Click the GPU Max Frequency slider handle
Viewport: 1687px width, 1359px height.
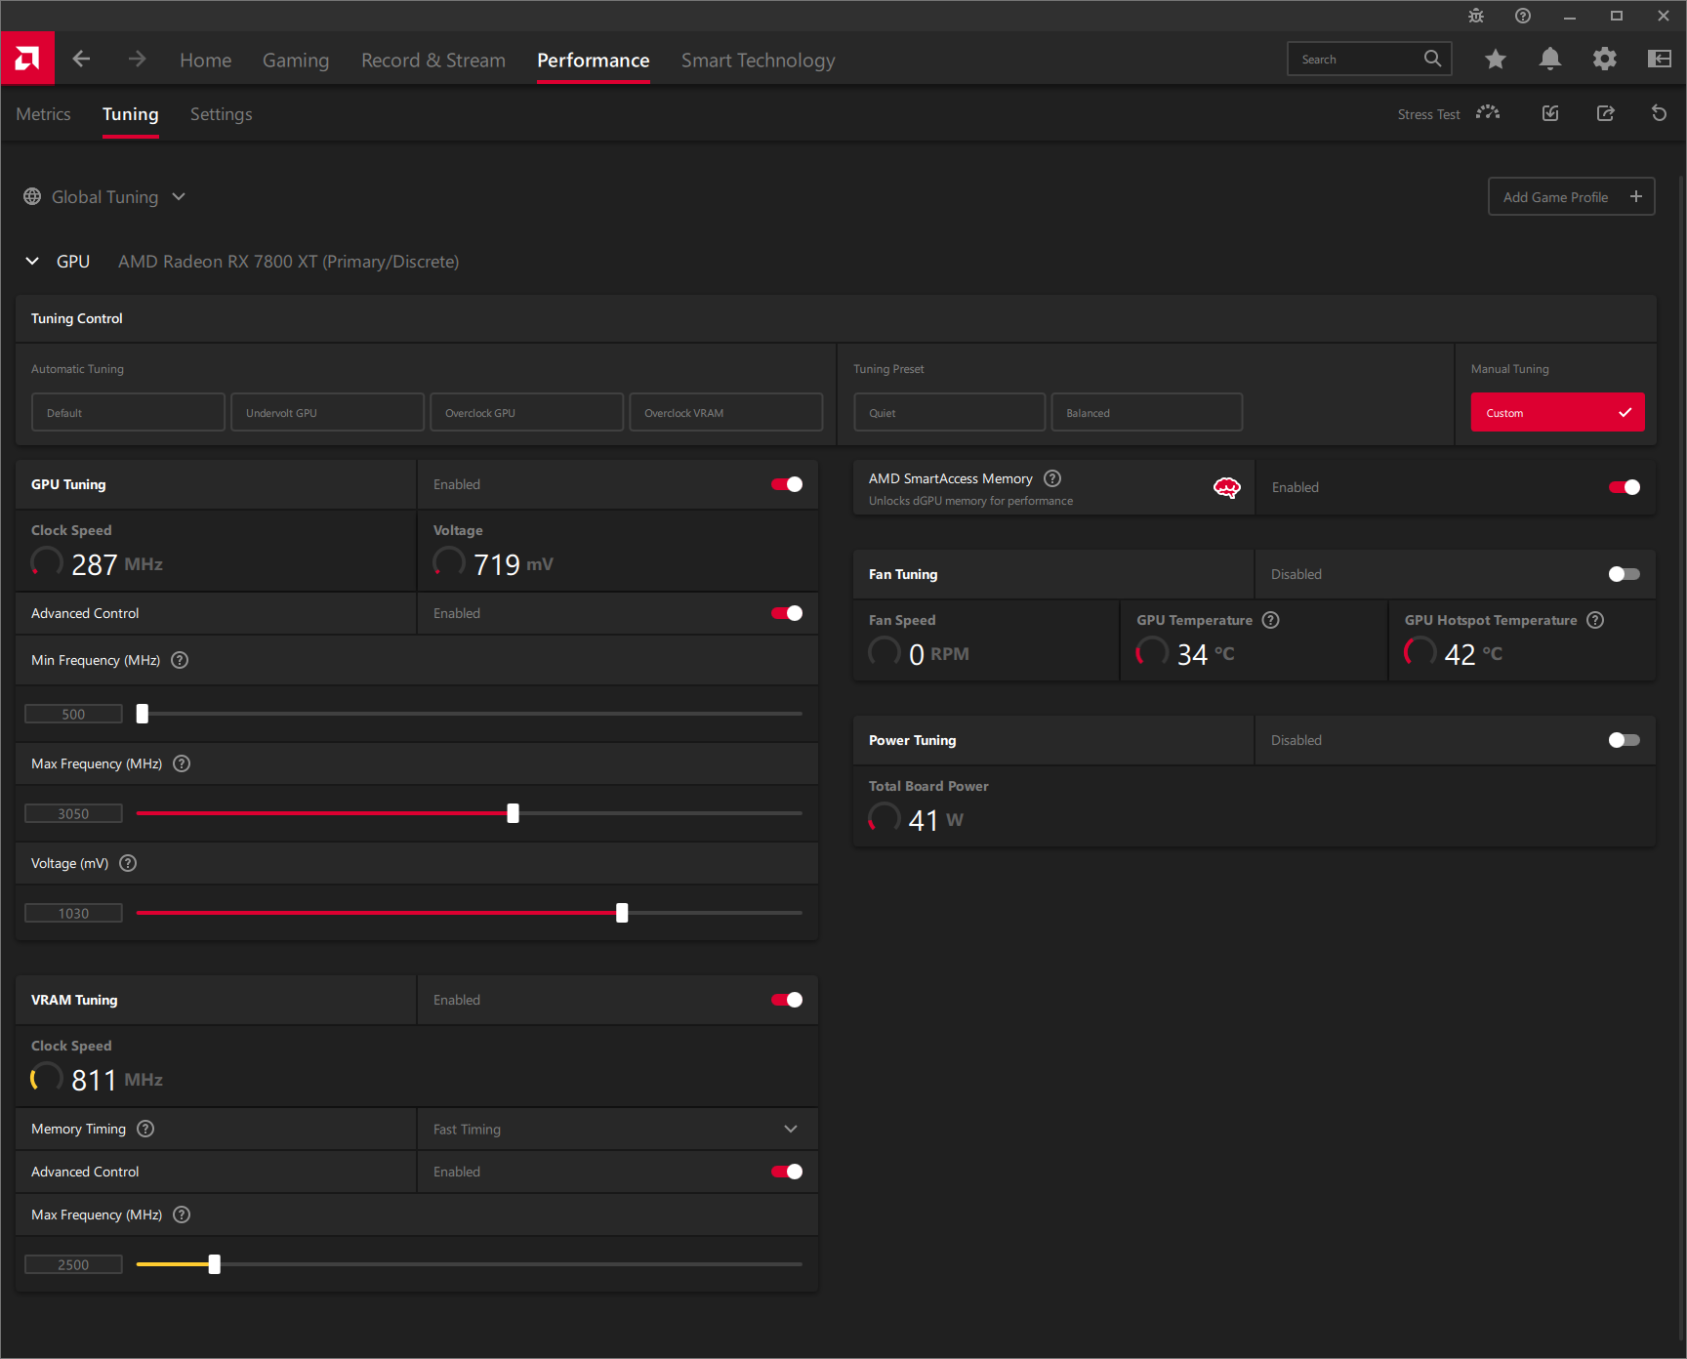pos(514,813)
